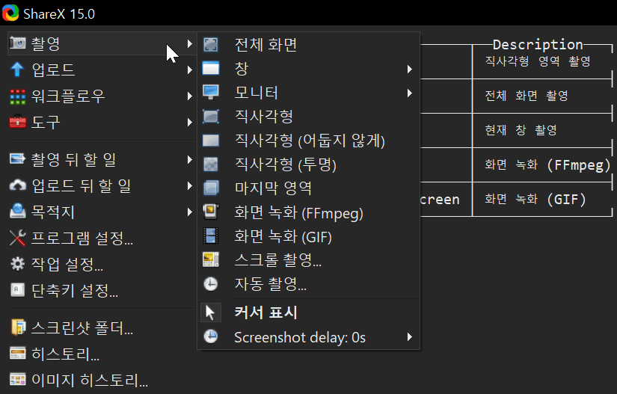The height and width of the screenshot is (394, 617).
Task: Click the last region icon beside 마지막 영역
Action: point(210,188)
